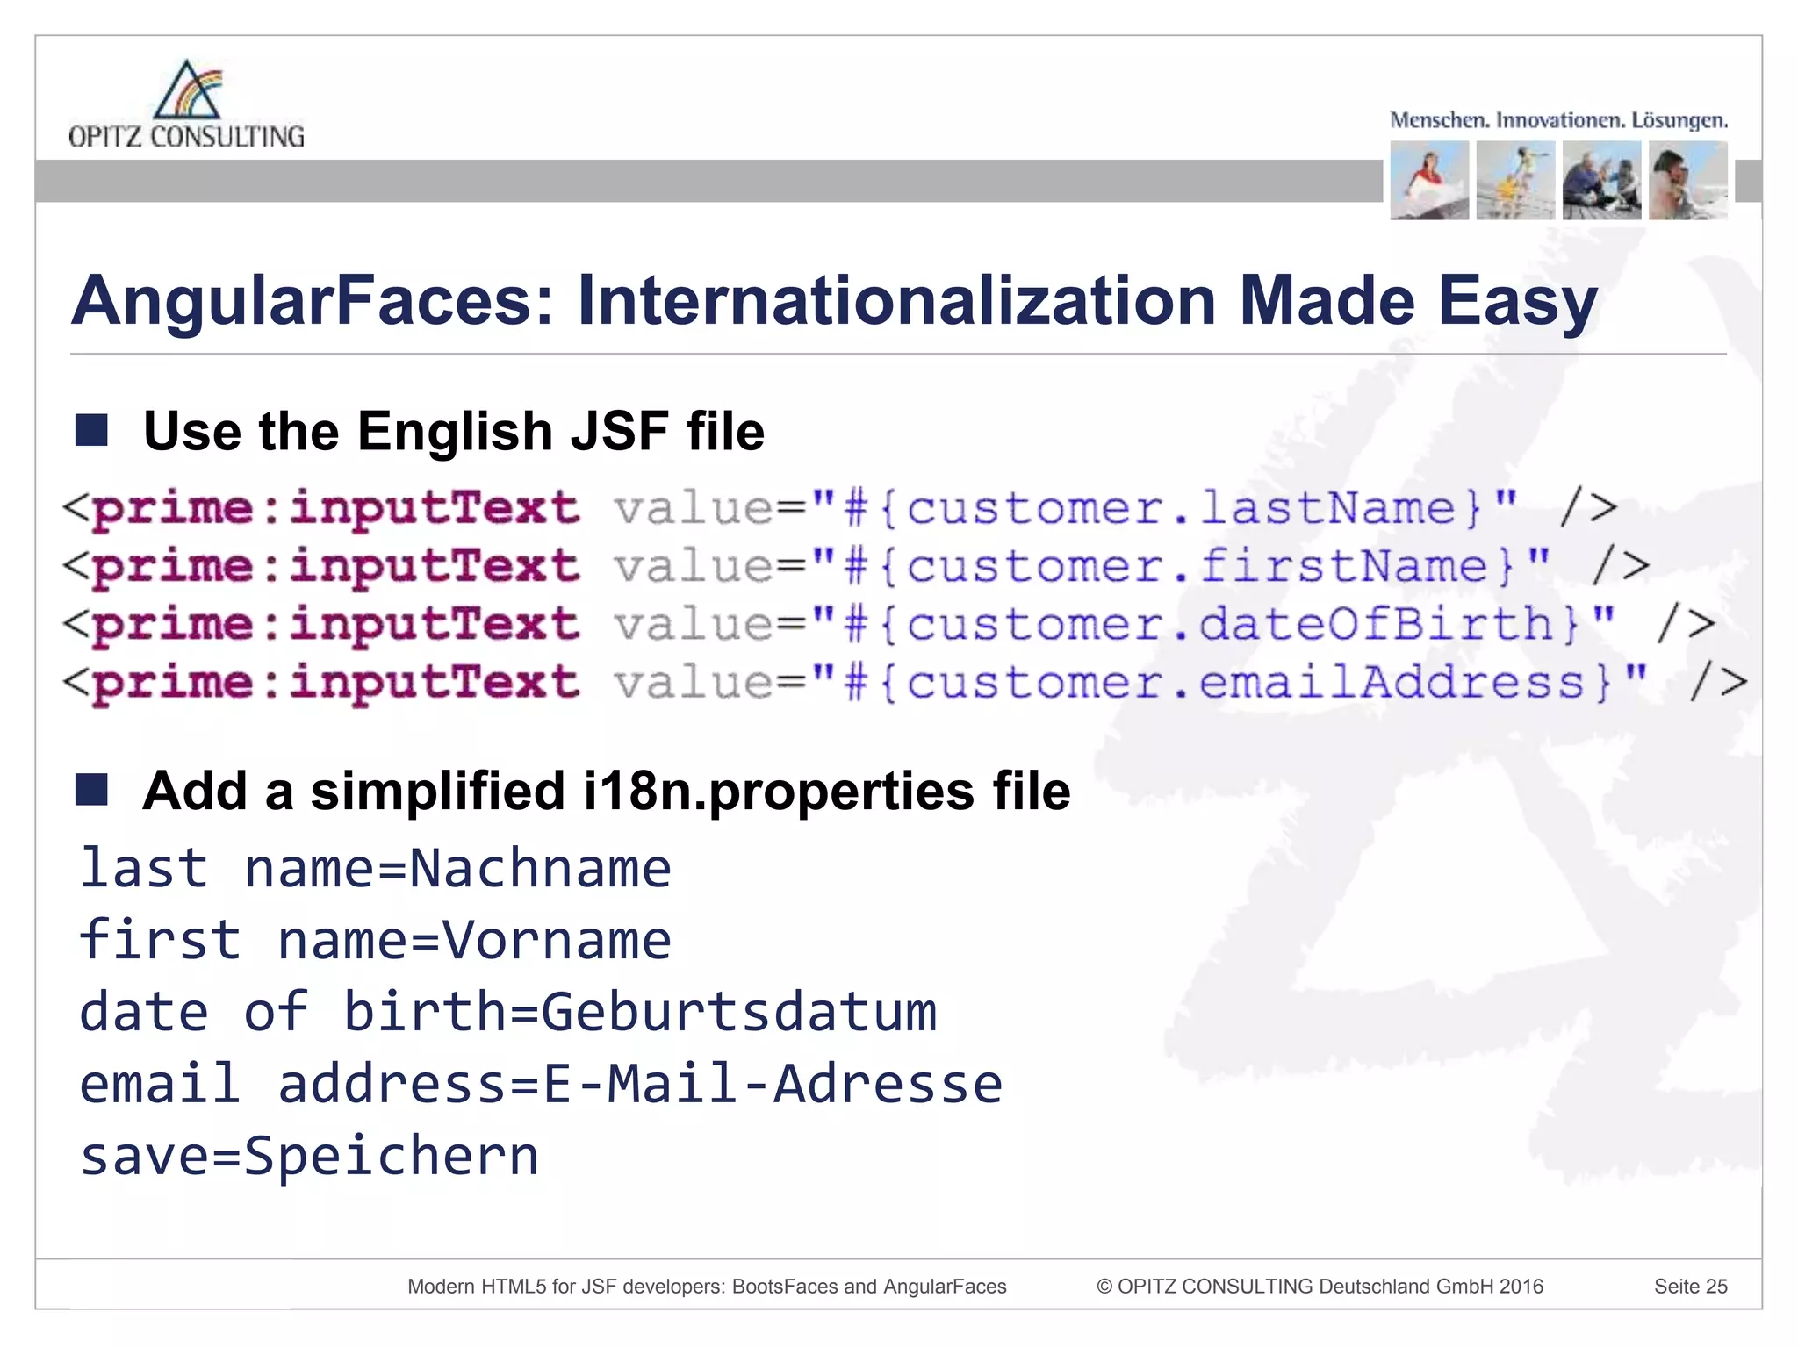The height and width of the screenshot is (1348, 1798).
Task: Click the page number 'Seite 25'
Action: [x=1691, y=1287]
